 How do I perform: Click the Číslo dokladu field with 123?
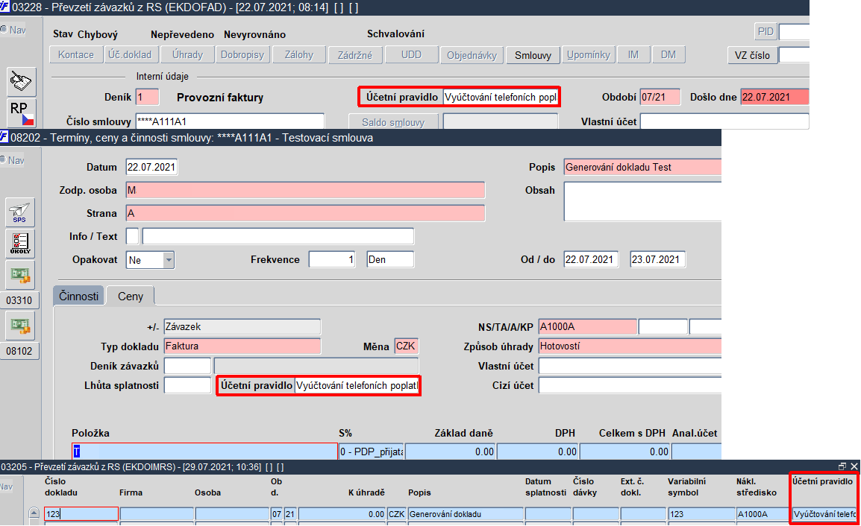point(81,514)
